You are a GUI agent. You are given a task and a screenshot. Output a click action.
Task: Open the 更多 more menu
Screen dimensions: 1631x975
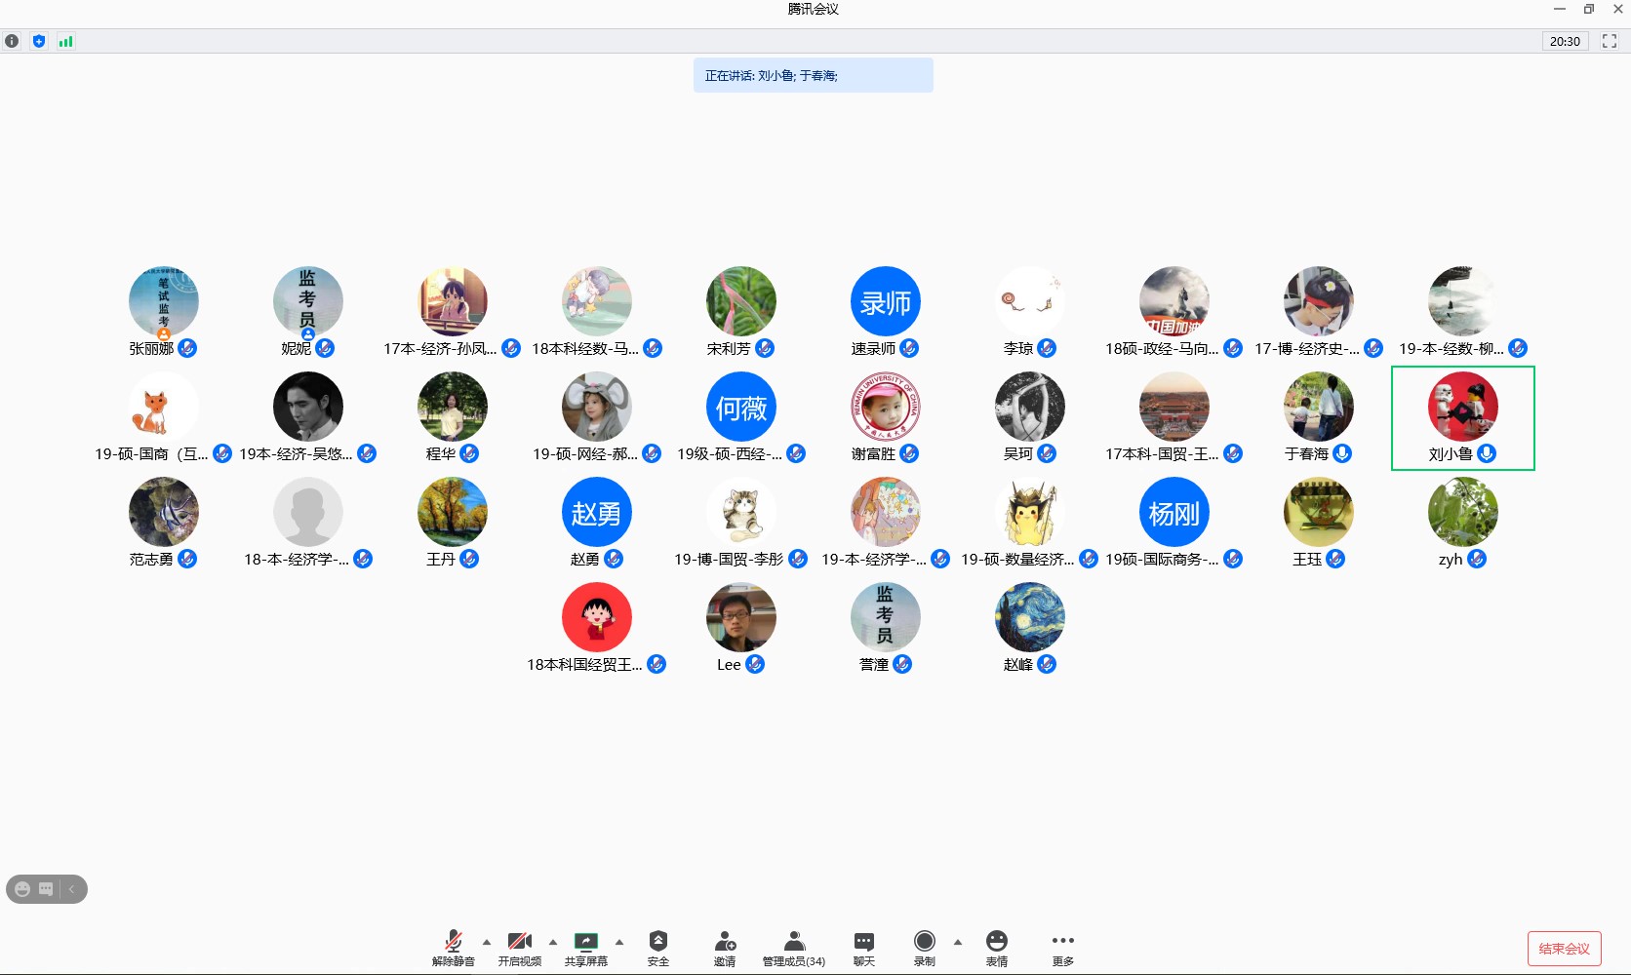pos(1062,947)
